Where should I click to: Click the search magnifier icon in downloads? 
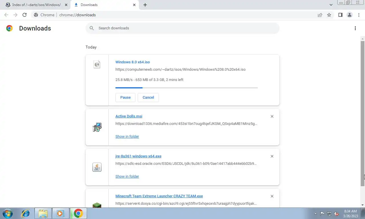(92, 28)
